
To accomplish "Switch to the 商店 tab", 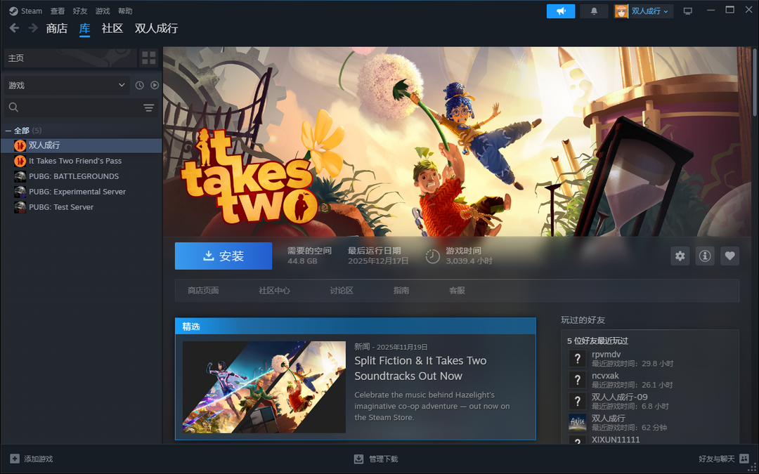I will (56, 28).
